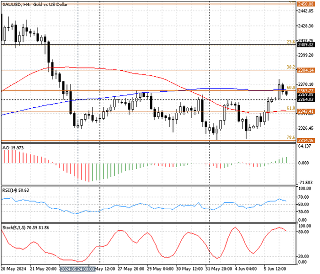
Task: Click the 2354.83 current price tag
Action: [305, 99]
